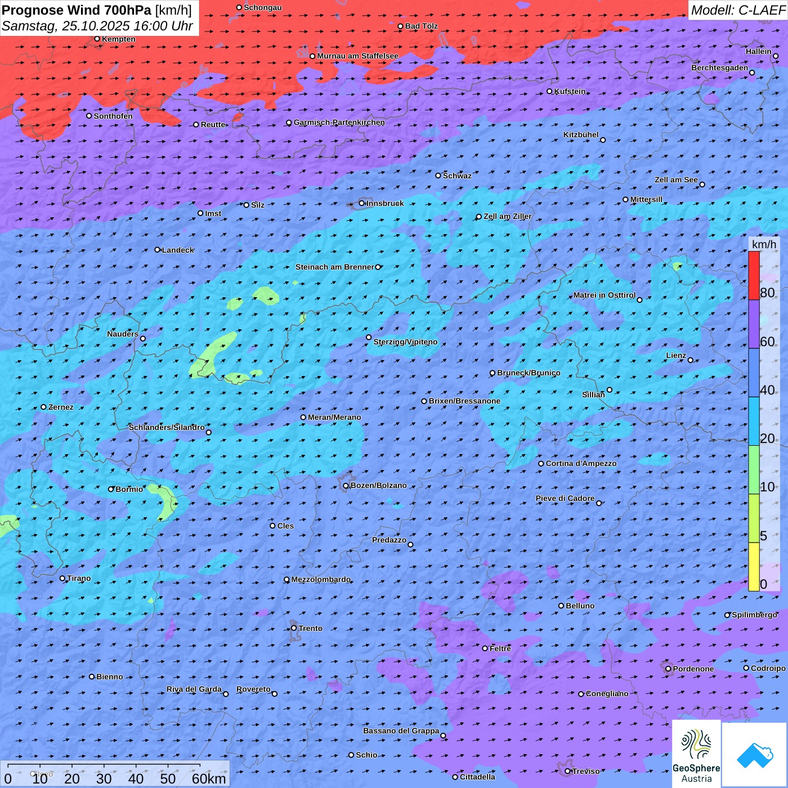This screenshot has width=788, height=788.
Task: Click the 'Lienz' label
Action: (676, 355)
